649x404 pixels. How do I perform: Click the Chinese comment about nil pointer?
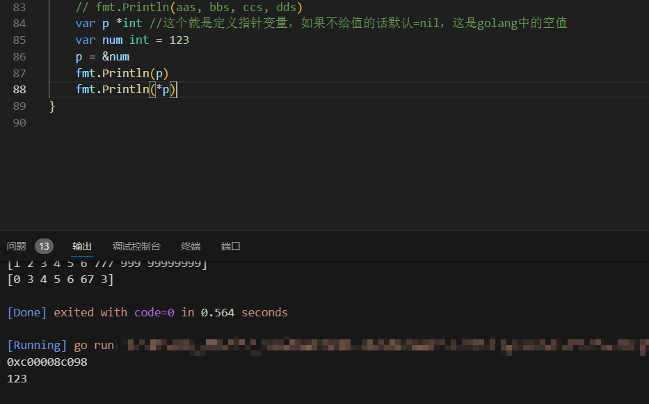(358, 23)
